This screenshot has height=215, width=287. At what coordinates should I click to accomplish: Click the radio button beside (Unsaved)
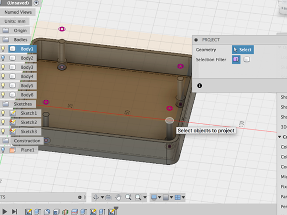pos(36,3)
